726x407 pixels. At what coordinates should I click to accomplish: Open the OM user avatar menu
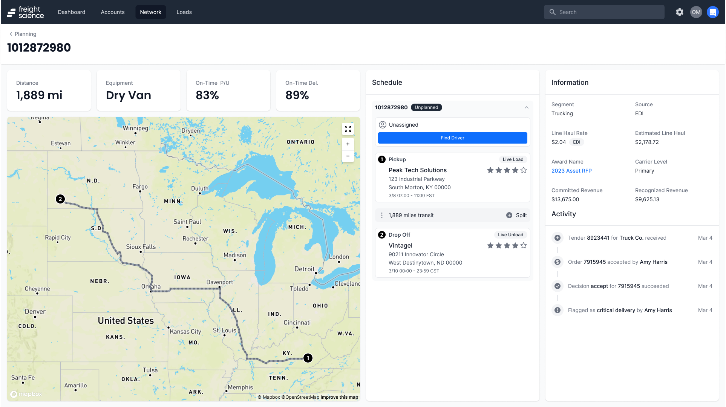tap(696, 12)
